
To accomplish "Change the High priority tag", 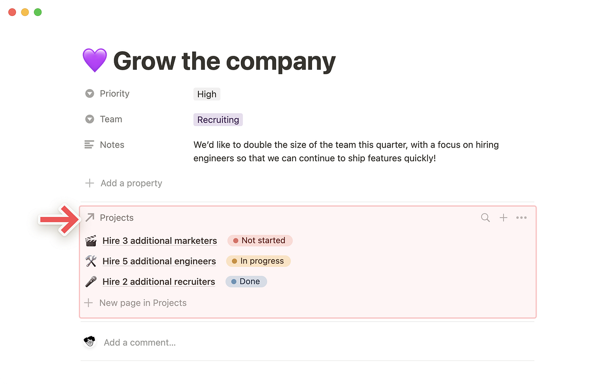I will pos(207,94).
